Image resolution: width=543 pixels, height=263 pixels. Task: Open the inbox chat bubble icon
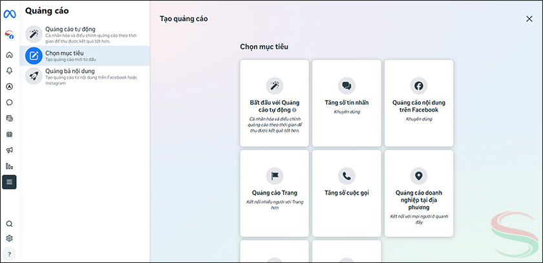pyautogui.click(x=9, y=102)
